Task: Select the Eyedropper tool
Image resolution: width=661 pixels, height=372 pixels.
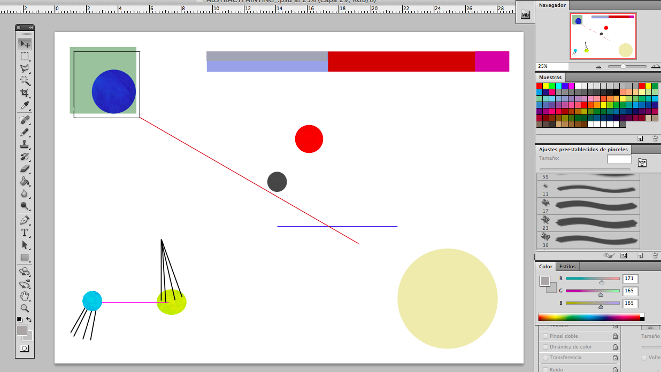Action: coord(25,105)
